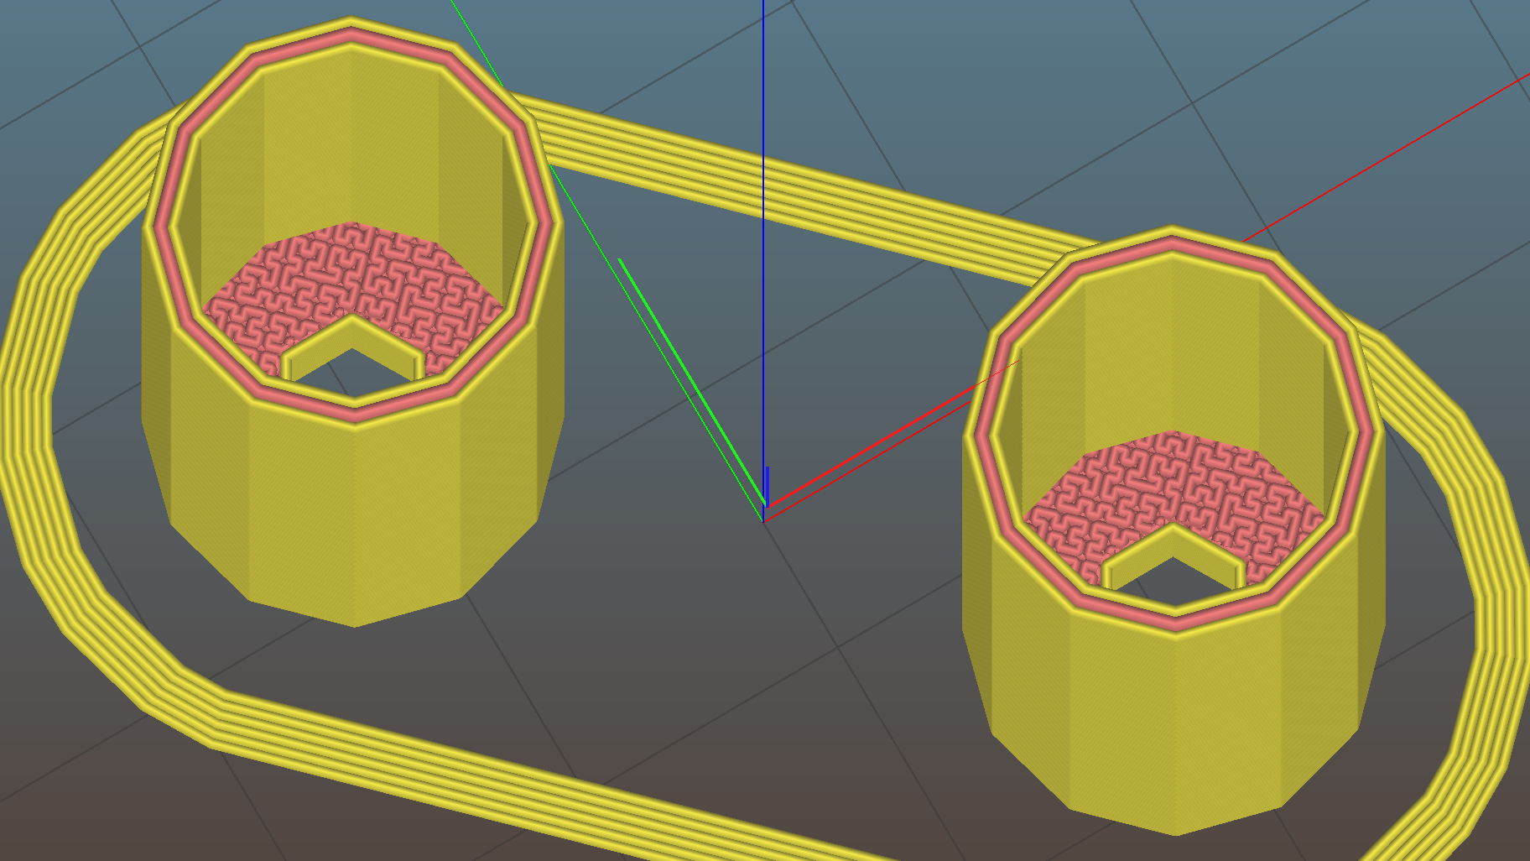Click the thick red X axis line

click(881, 443)
